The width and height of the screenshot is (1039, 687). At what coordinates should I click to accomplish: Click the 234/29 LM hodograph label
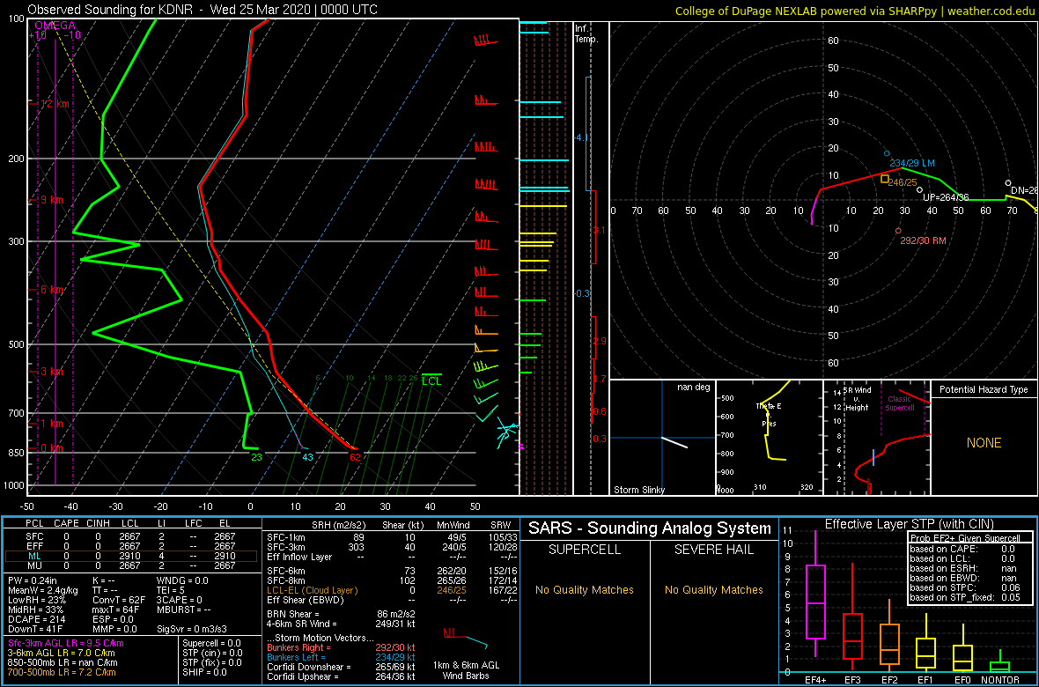tap(912, 163)
